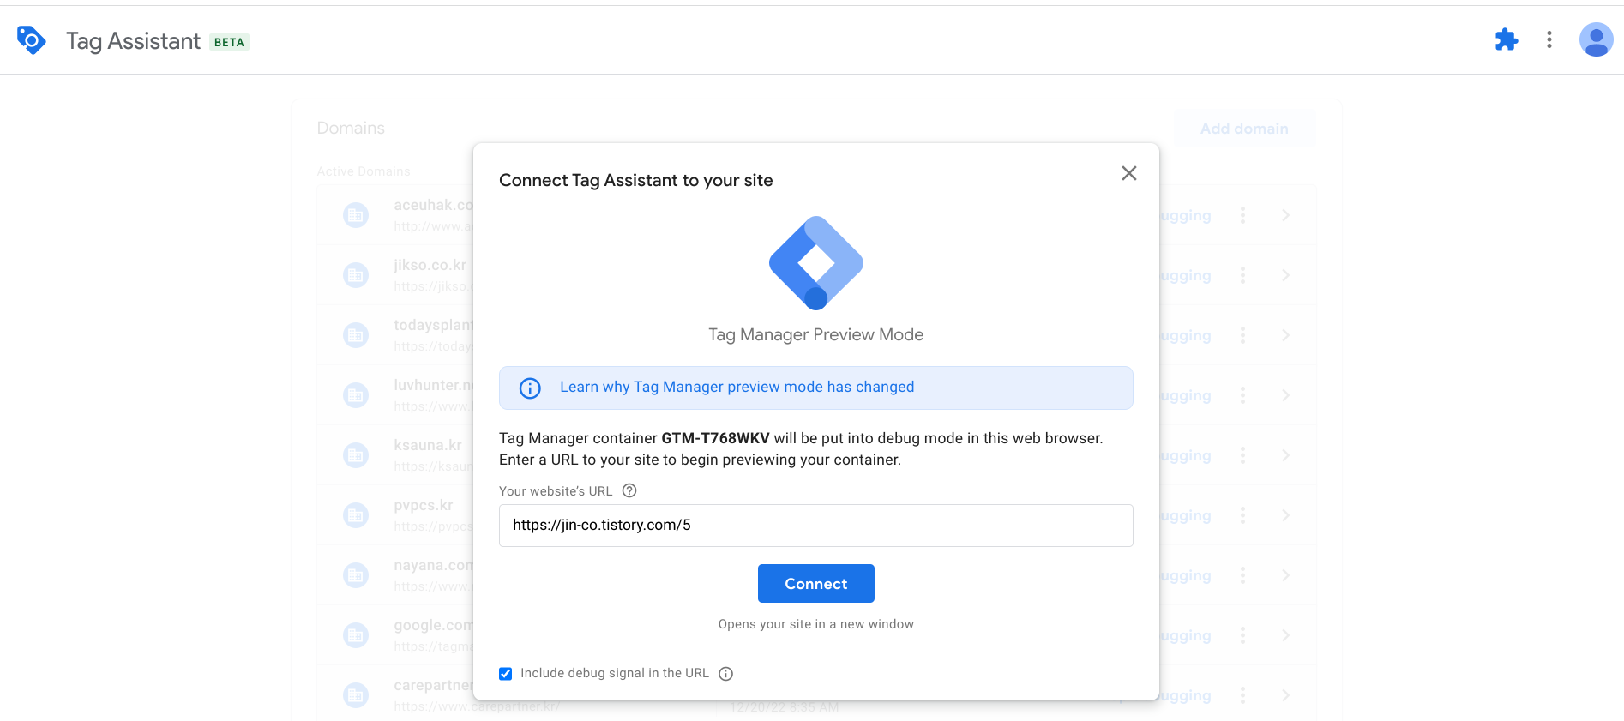
Task: Click the info icon in blue banner
Action: tap(531, 388)
